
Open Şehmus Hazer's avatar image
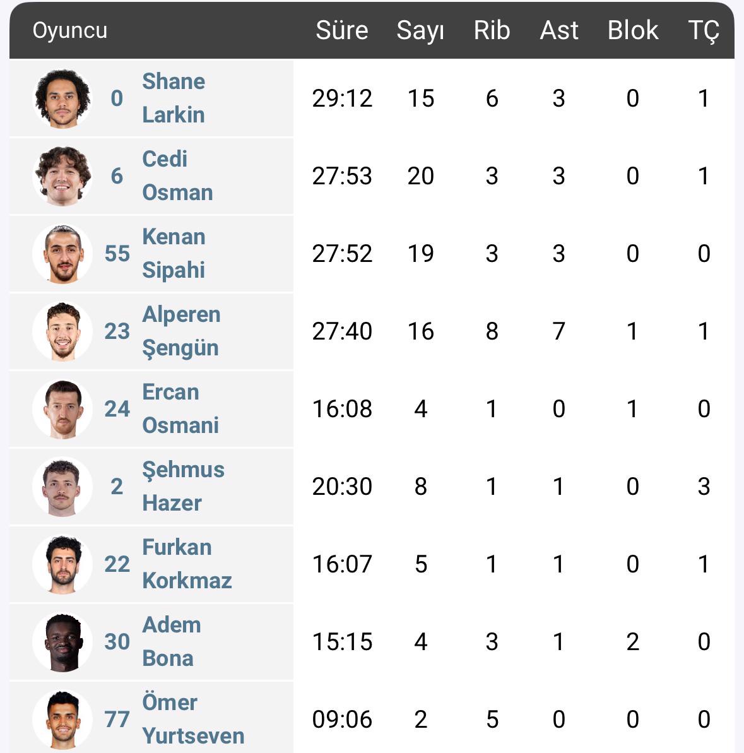point(62,487)
